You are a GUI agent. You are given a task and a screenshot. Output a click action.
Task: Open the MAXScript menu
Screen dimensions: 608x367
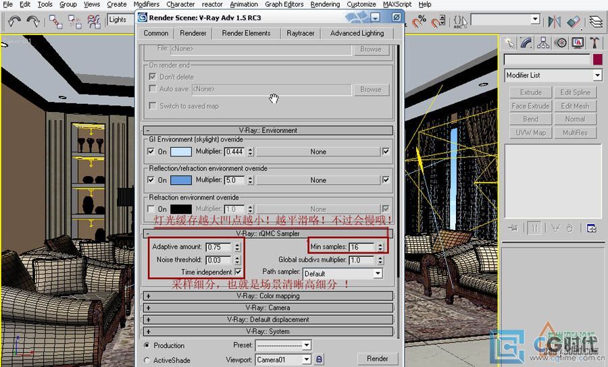pos(397,4)
